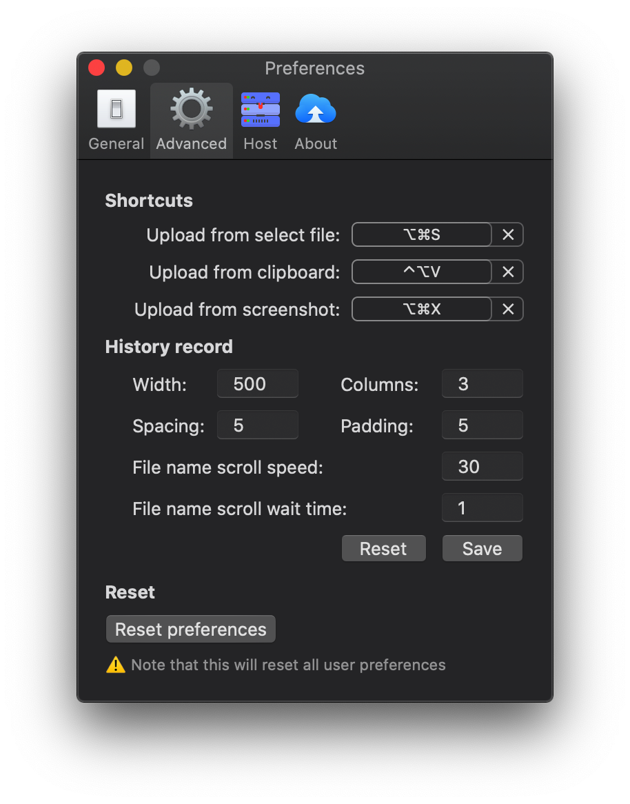Click the yellow warning triangle icon
The image size is (630, 804).
[116, 665]
